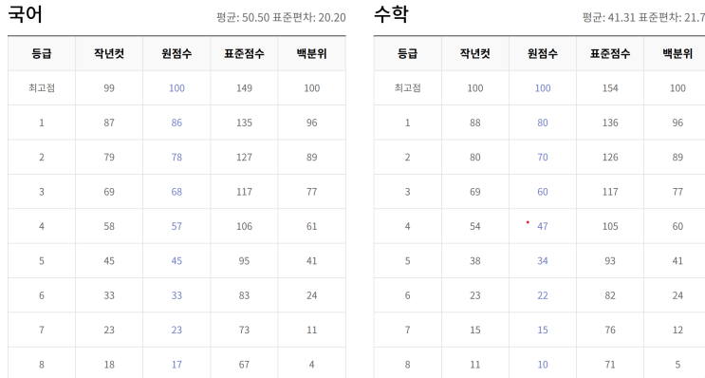Select 표준점수 67 in 국어 grade 8 row
The height and width of the screenshot is (378, 705).
[244, 365]
